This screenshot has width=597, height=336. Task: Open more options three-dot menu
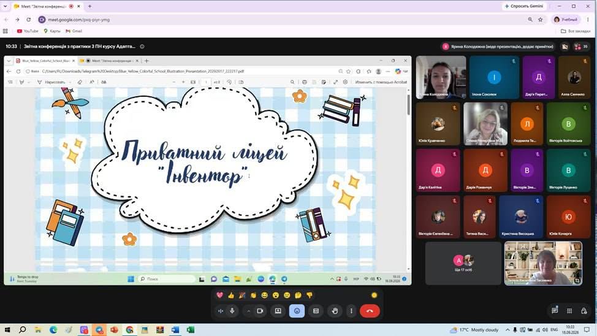point(351,311)
